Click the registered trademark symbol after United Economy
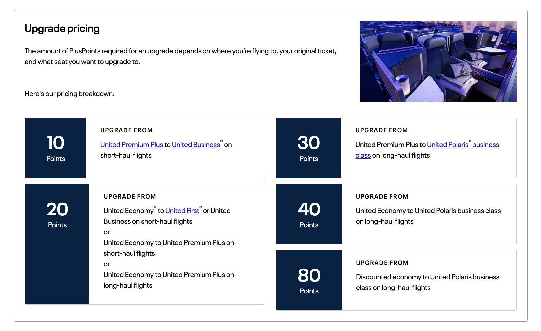Image resolution: width=541 pixels, height=331 pixels. (x=155, y=207)
